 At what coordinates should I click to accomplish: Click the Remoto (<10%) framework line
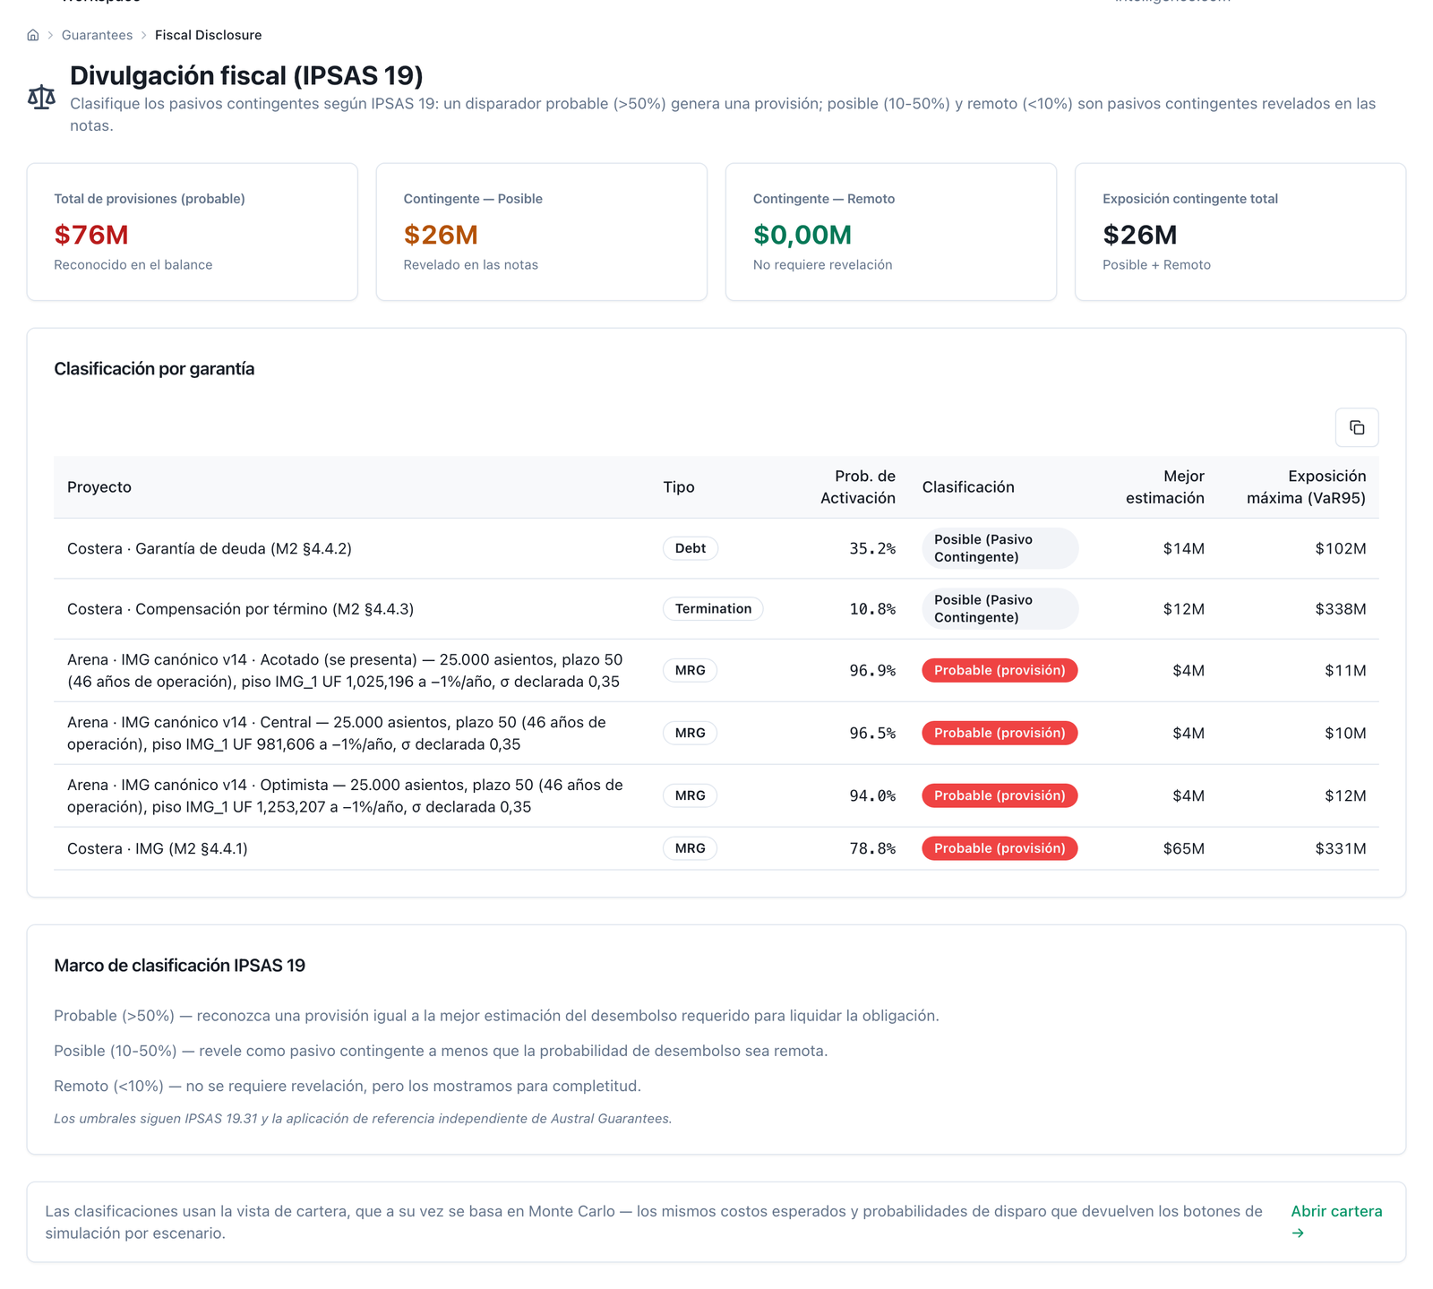pos(348,1086)
